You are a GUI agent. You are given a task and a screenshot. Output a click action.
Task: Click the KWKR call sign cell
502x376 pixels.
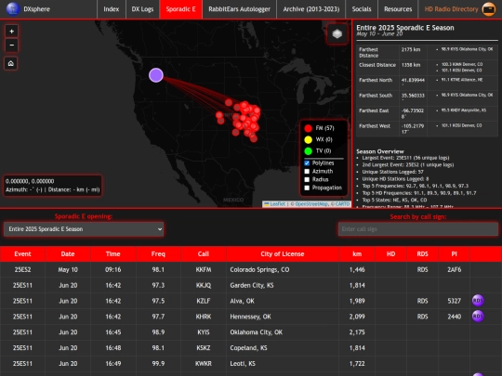[x=204, y=364]
